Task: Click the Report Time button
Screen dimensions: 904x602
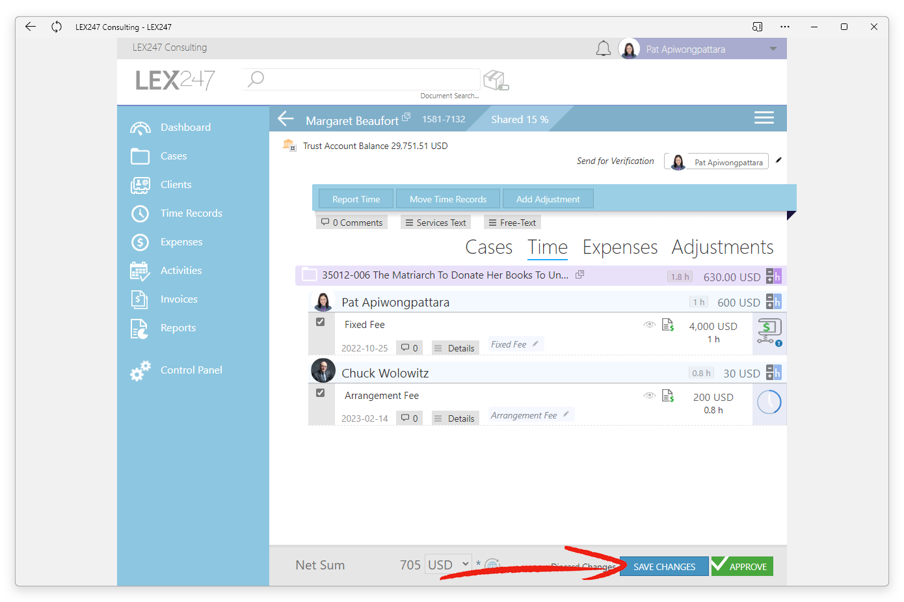Action: click(356, 199)
